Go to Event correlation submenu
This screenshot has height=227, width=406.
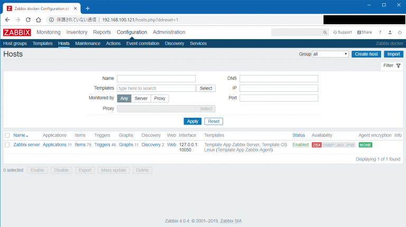click(x=143, y=43)
